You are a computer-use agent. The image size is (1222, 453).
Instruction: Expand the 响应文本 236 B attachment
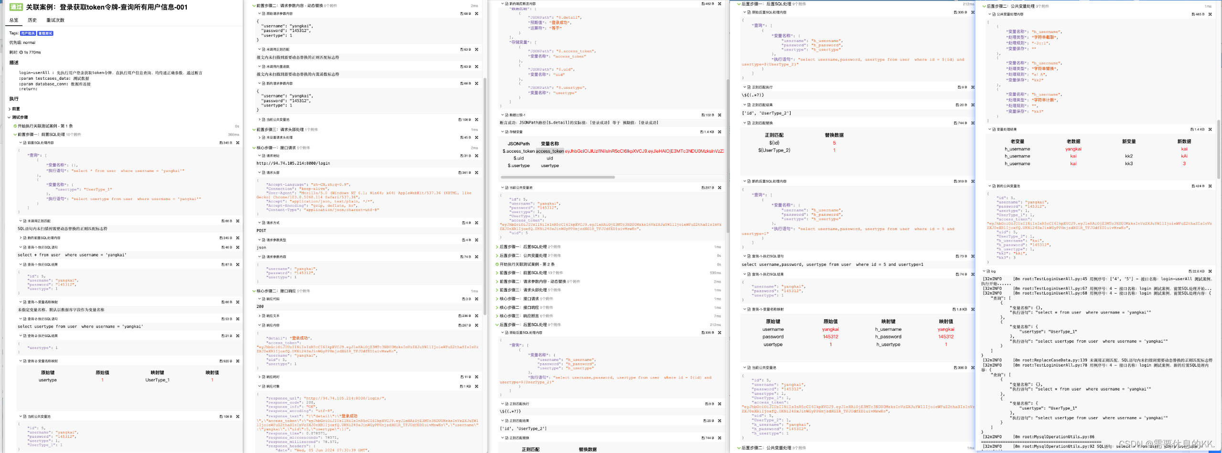(x=260, y=316)
